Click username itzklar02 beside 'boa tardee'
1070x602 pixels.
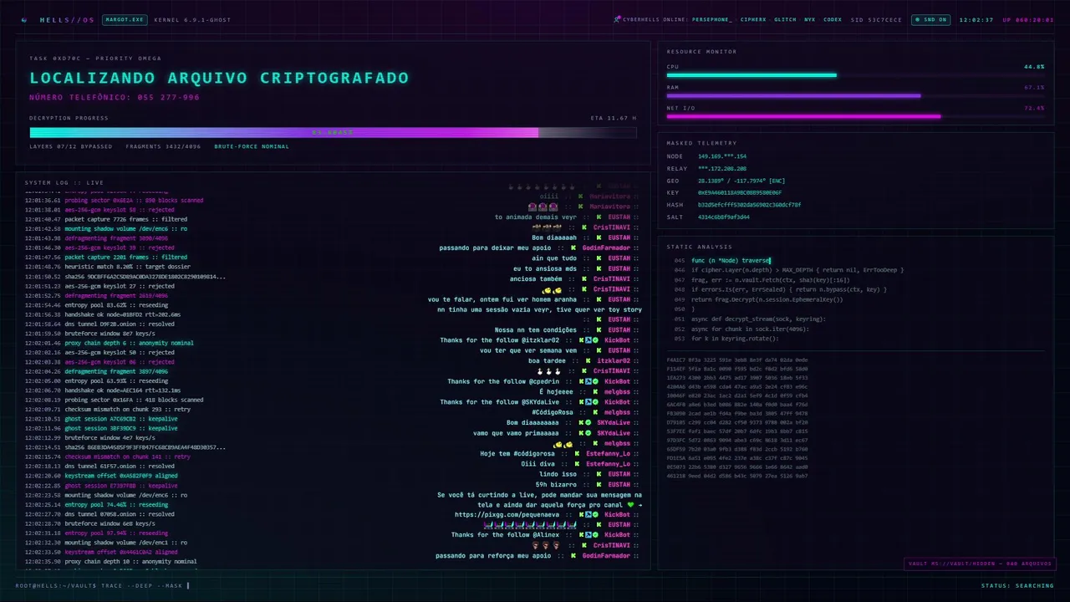(x=614, y=360)
